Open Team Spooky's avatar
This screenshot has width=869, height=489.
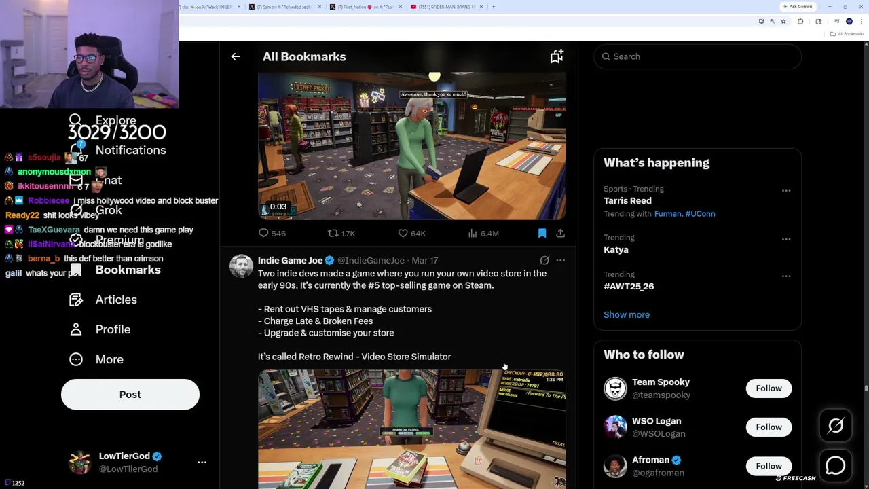point(616,388)
